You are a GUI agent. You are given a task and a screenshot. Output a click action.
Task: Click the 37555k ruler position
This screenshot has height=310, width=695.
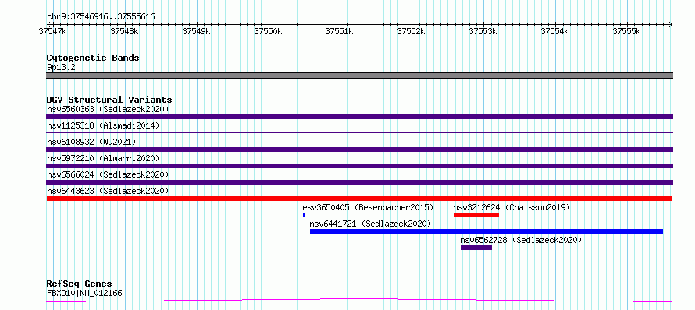point(627,31)
